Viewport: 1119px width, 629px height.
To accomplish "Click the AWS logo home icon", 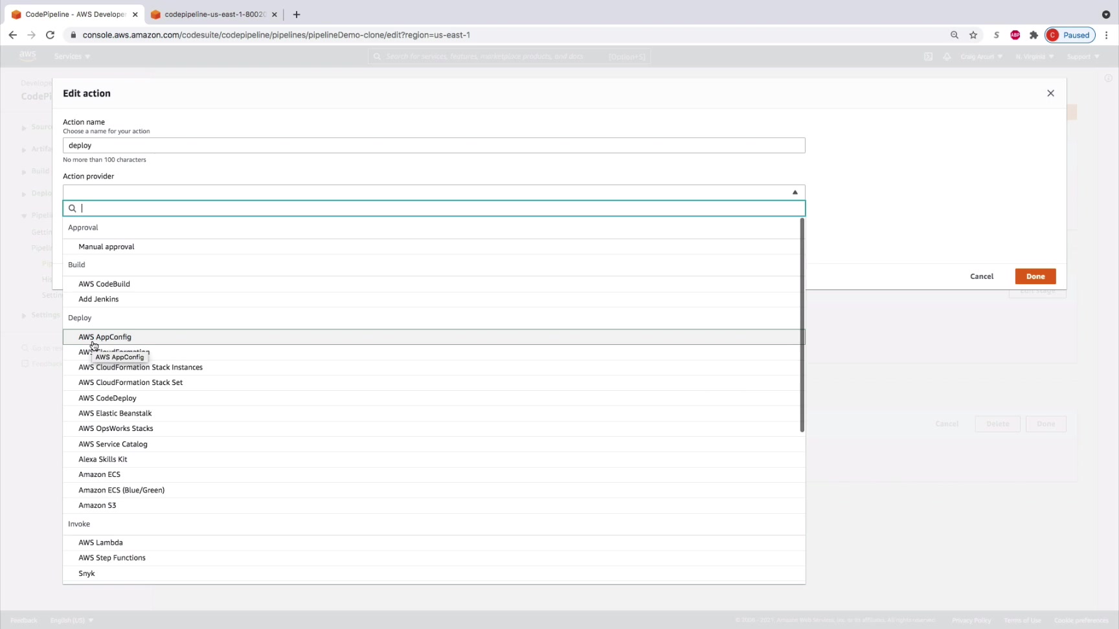I will 28,56.
